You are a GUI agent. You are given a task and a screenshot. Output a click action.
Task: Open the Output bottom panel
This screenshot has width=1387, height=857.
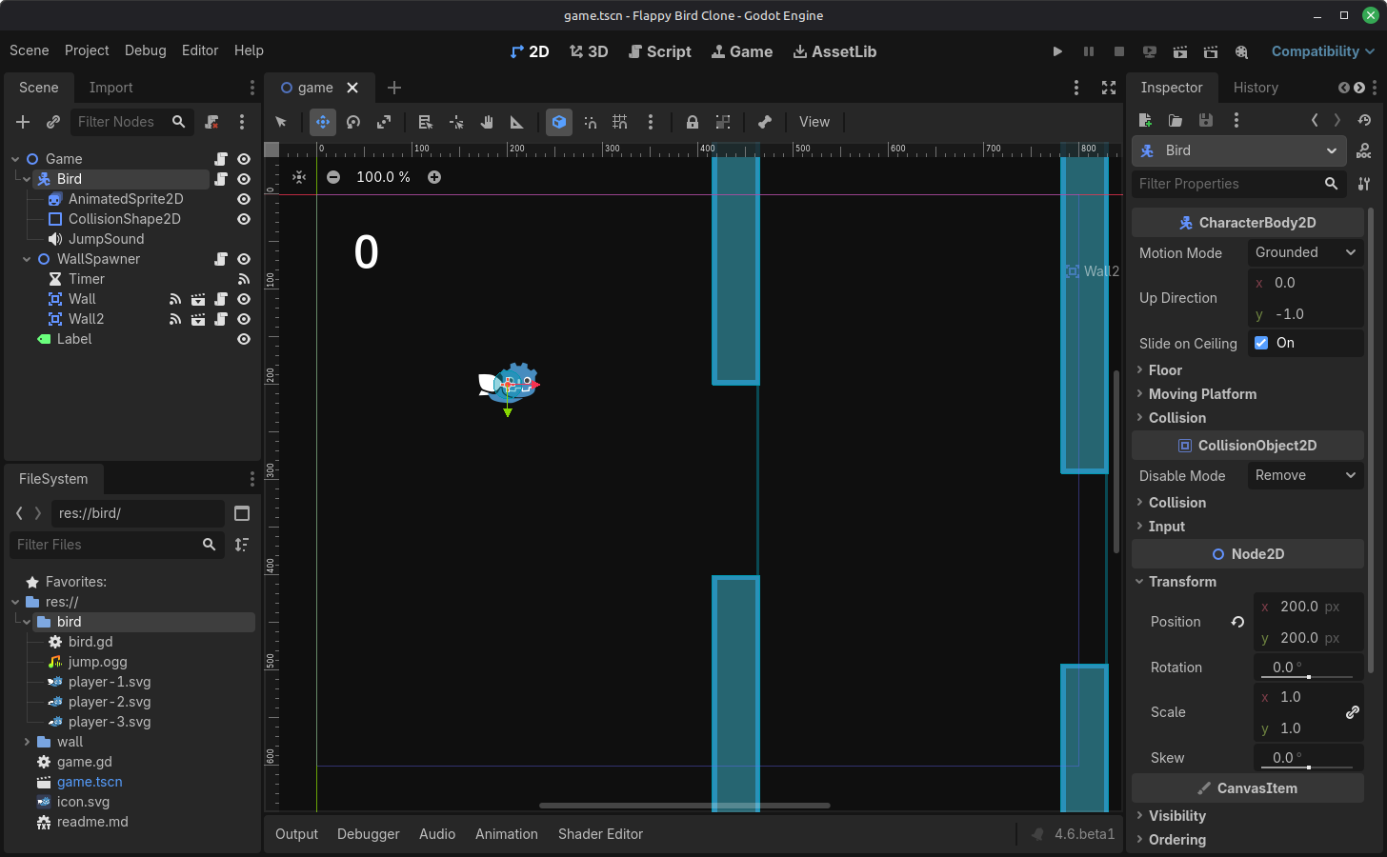pyautogui.click(x=296, y=834)
